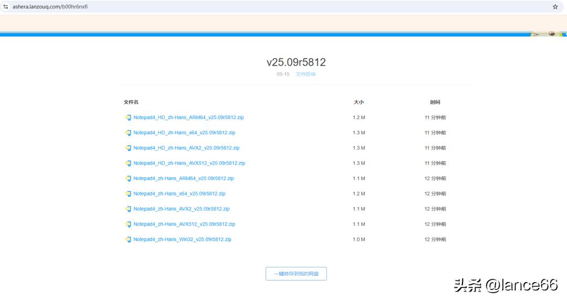This screenshot has width=567, height=302.
Task: Click file icon beside Notepad4_HD_zh-Hans_AVX2 zip
Action: (128, 148)
